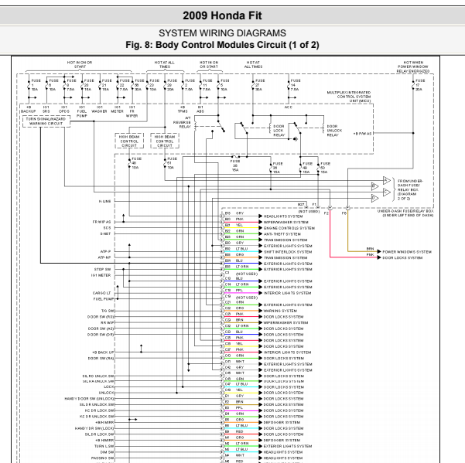Click 'HEADLIGHTS SYSTEM' on the B15 GRY wire
This screenshot has width=465, height=463.
283,216
